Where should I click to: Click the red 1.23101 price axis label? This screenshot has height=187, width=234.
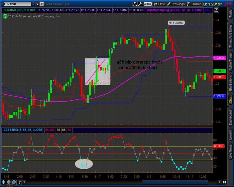pyautogui.click(x=220, y=77)
